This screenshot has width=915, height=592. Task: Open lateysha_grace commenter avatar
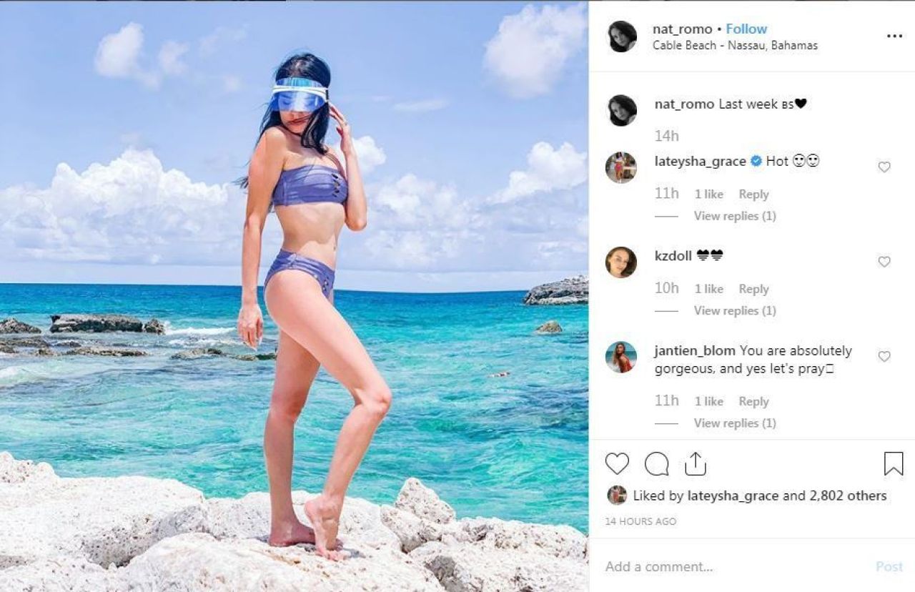pos(620,167)
